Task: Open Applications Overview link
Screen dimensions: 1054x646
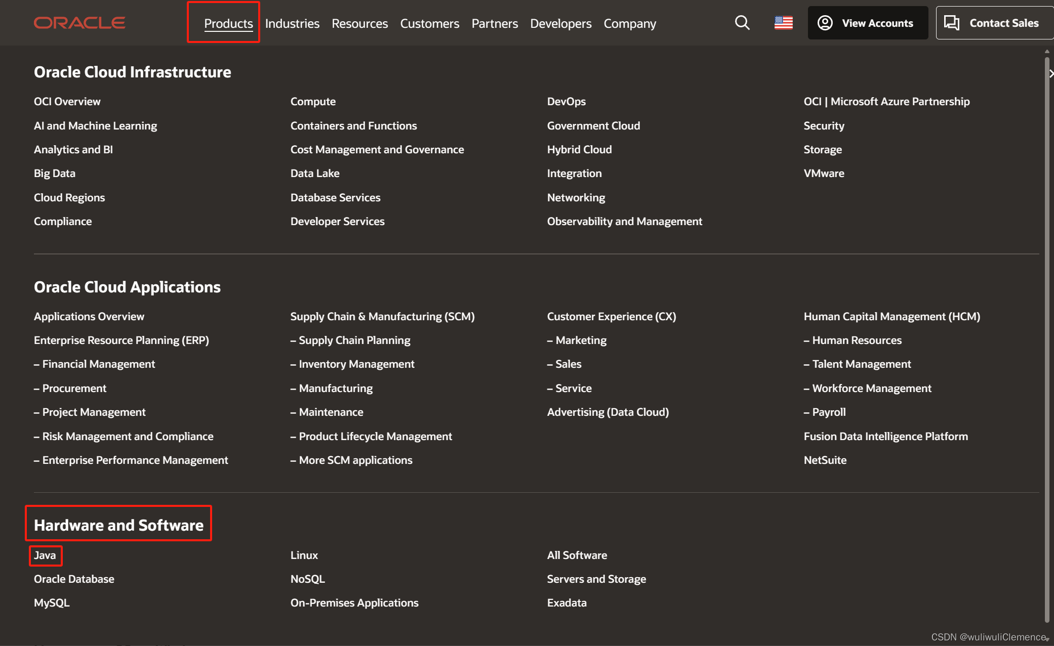Action: (89, 316)
